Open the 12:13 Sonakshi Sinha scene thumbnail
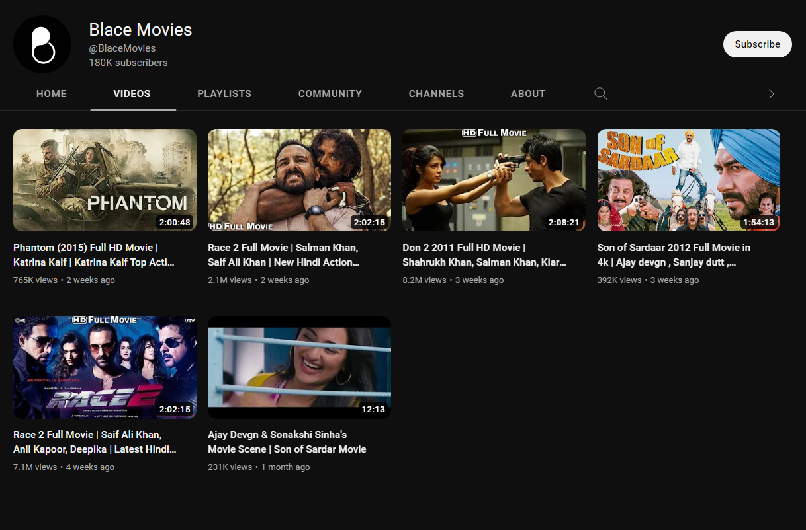The width and height of the screenshot is (806, 530). [x=299, y=367]
